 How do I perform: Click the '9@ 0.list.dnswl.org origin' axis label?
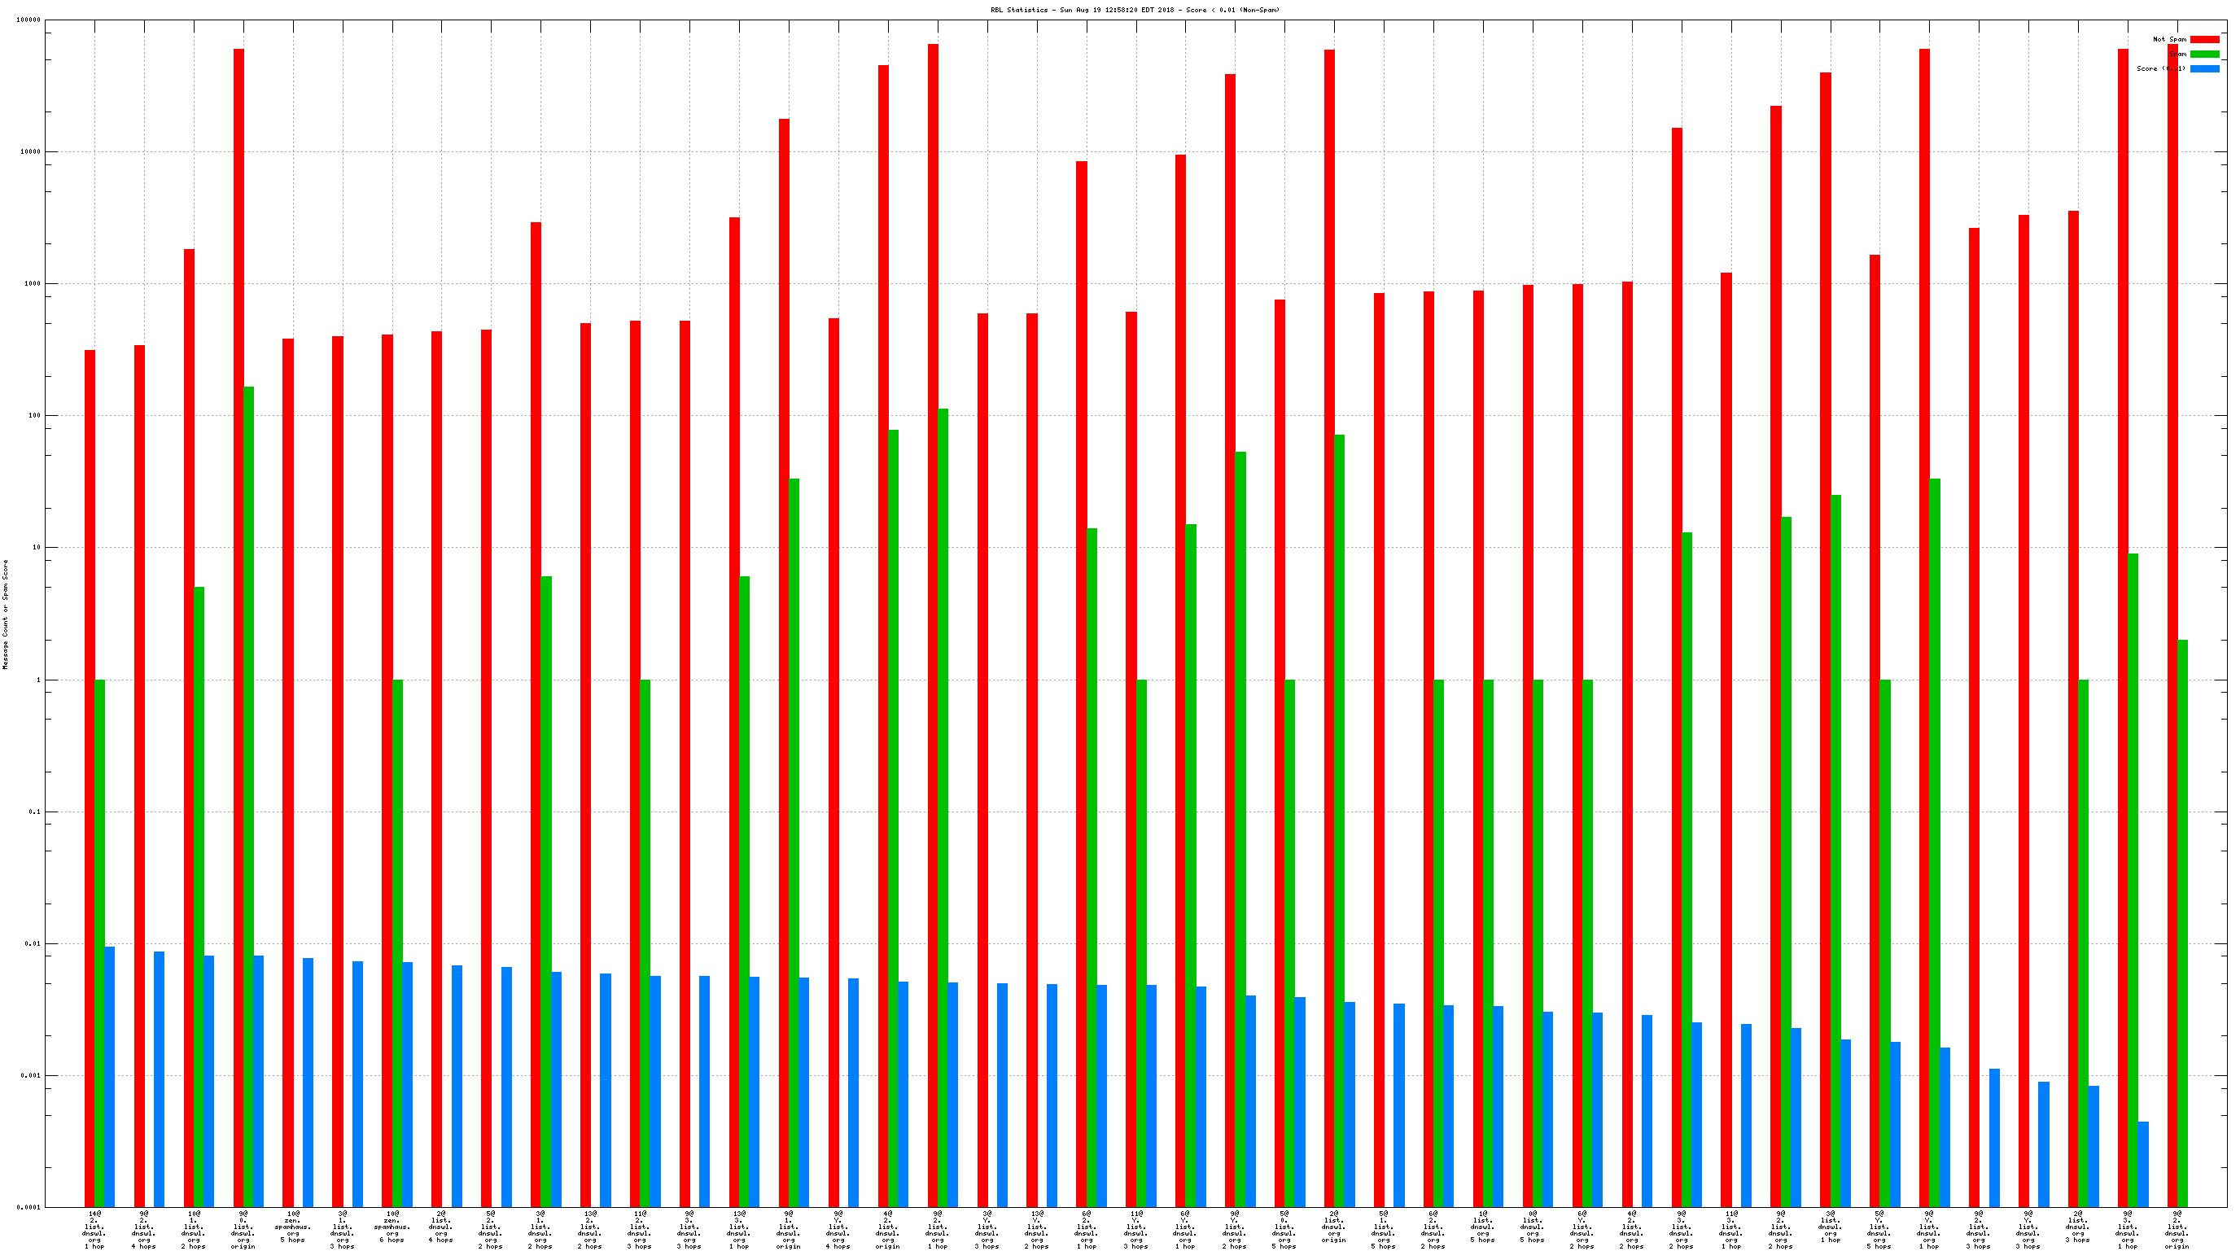(243, 1230)
